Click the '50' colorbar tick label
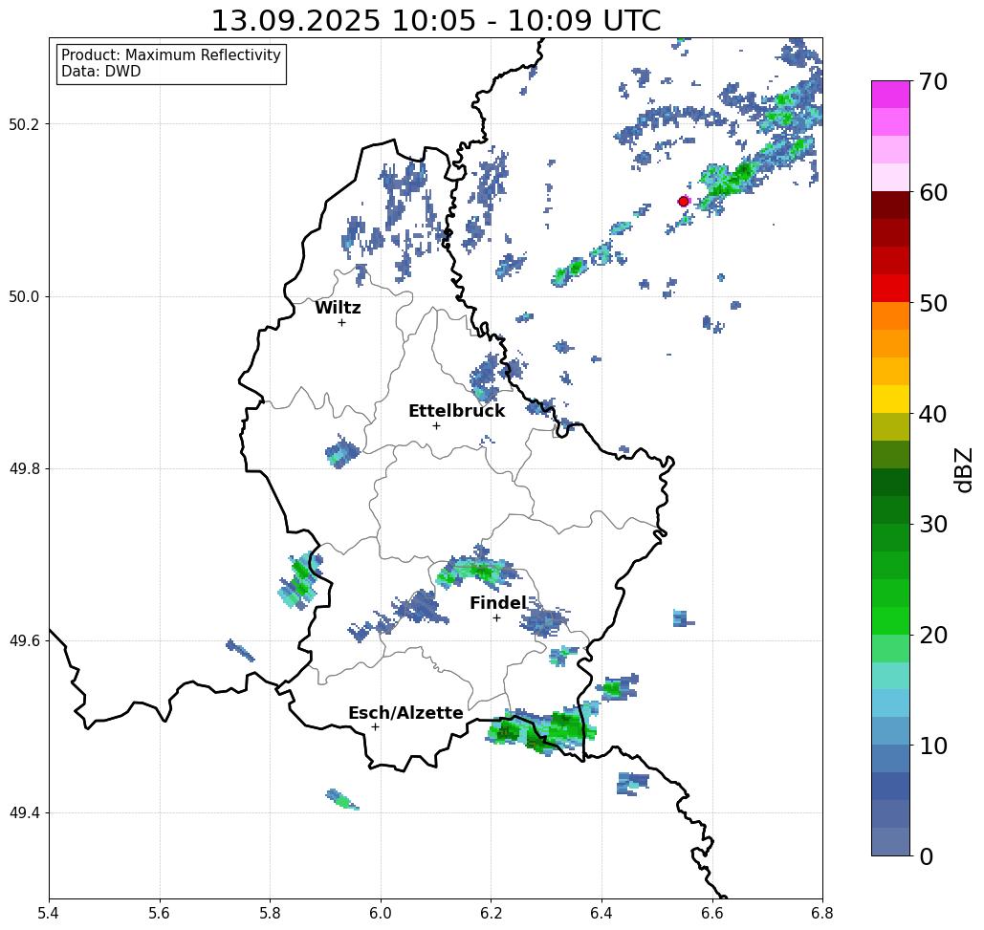Viewport: 984px width, 930px height. (932, 304)
